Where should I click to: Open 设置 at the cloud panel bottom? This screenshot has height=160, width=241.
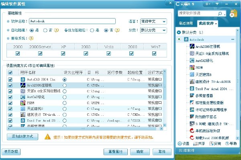(184, 144)
